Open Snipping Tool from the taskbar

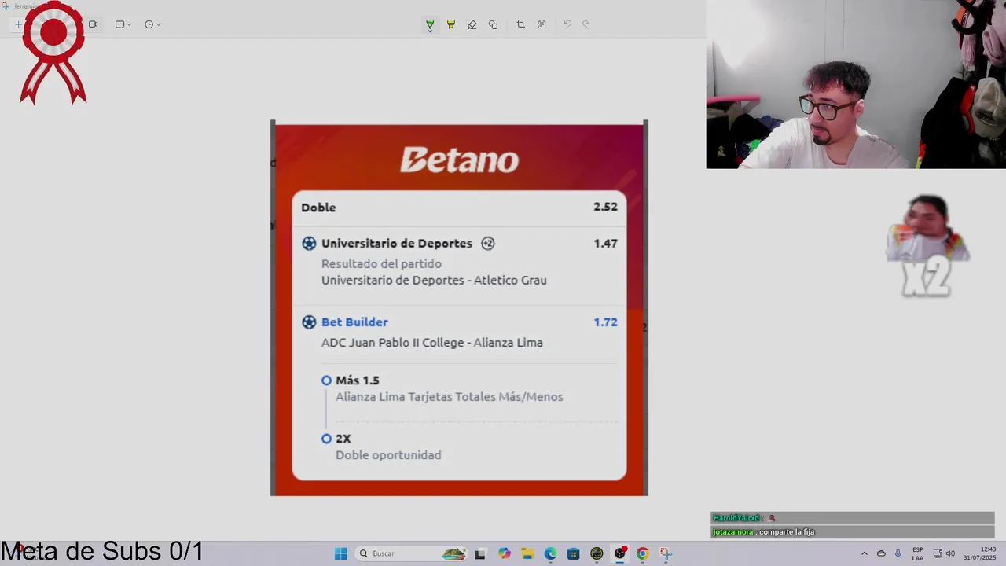click(x=666, y=553)
